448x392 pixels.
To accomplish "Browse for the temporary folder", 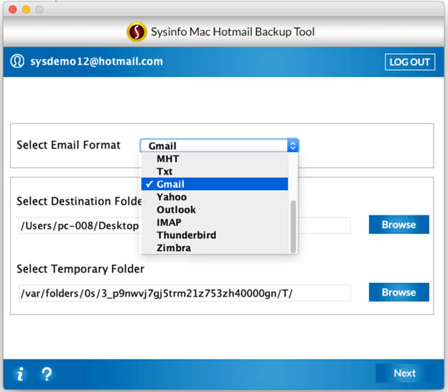I will coord(399,292).
